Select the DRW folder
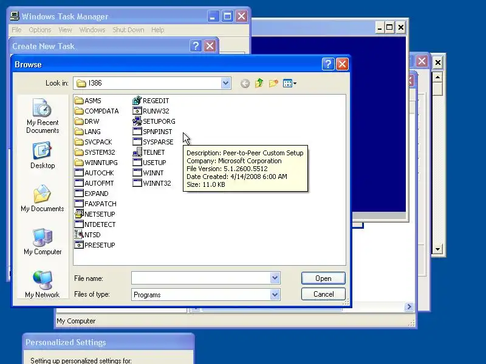 point(87,121)
